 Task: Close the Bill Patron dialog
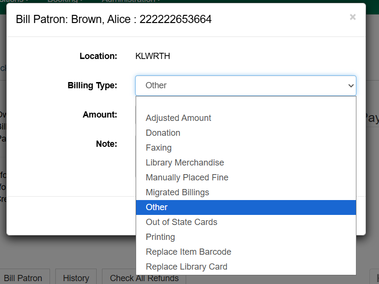tap(353, 17)
